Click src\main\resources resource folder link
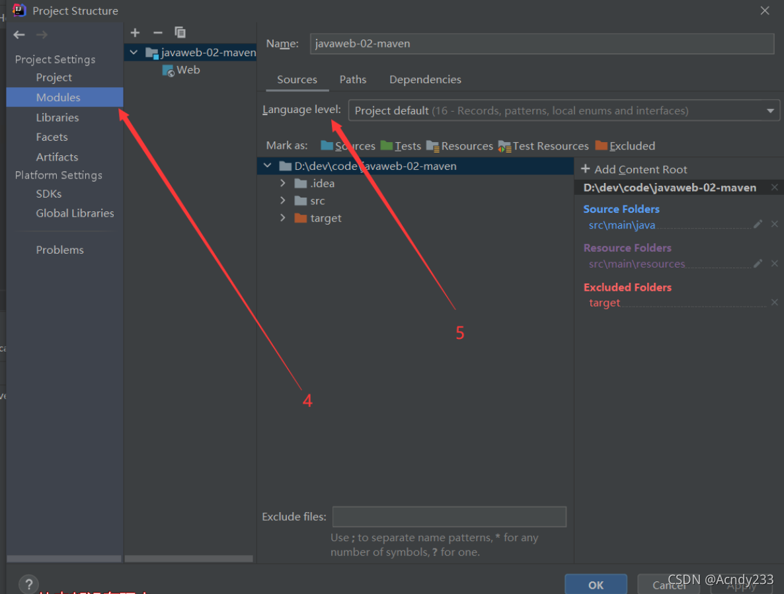This screenshot has height=594, width=784. [x=637, y=264]
